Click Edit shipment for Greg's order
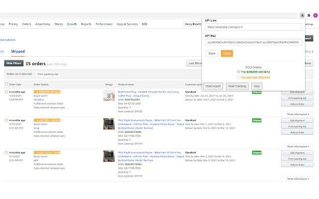Image resolution: width=319 pixels, height=199 pixels. [297, 120]
